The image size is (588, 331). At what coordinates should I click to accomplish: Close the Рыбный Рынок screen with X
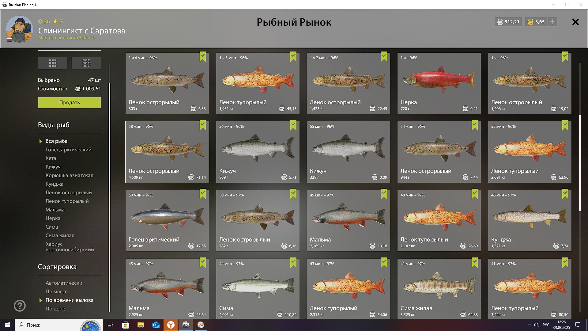coord(575,22)
